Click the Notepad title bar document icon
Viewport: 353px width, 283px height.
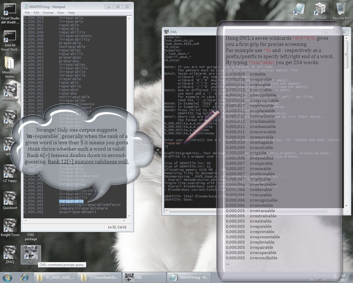pos(26,7)
